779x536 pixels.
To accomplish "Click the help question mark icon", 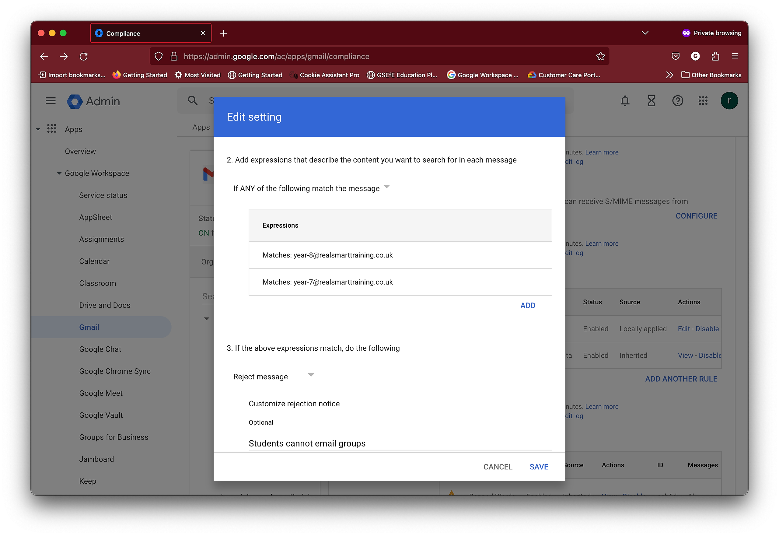I will 677,101.
